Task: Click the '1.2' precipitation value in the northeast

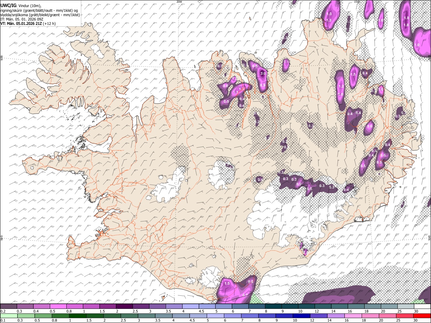Action: tap(341, 86)
